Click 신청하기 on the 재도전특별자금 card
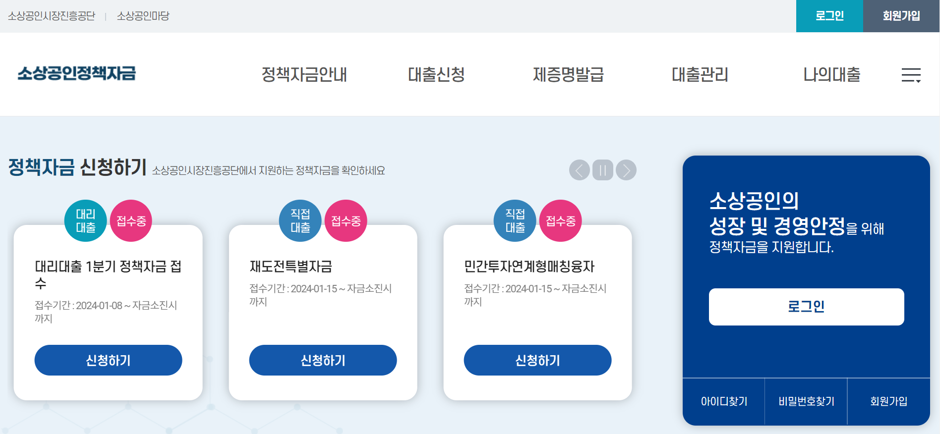Screen dimensions: 940x434 pos(323,360)
